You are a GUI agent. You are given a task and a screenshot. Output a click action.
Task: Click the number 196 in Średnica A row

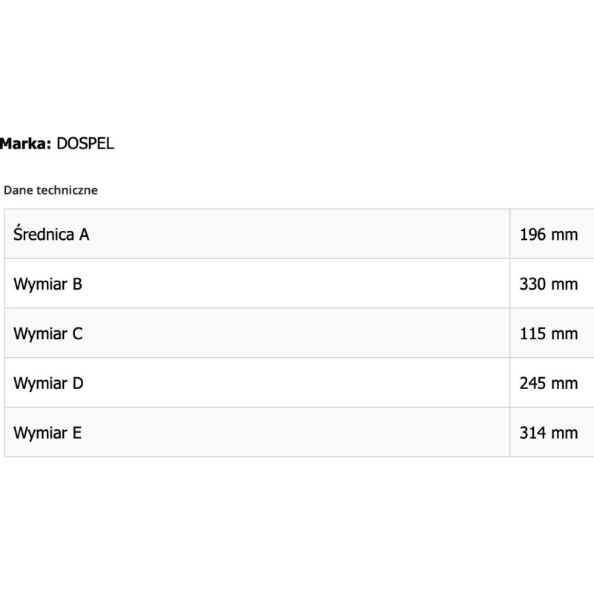tap(532, 235)
